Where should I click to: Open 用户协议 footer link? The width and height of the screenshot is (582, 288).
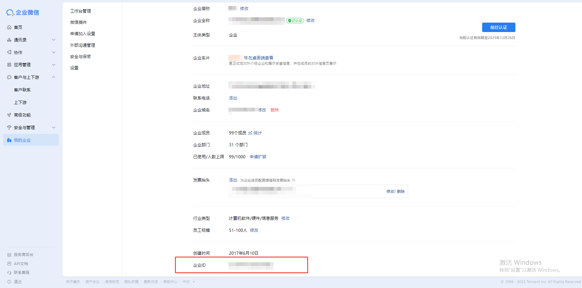pos(92,282)
